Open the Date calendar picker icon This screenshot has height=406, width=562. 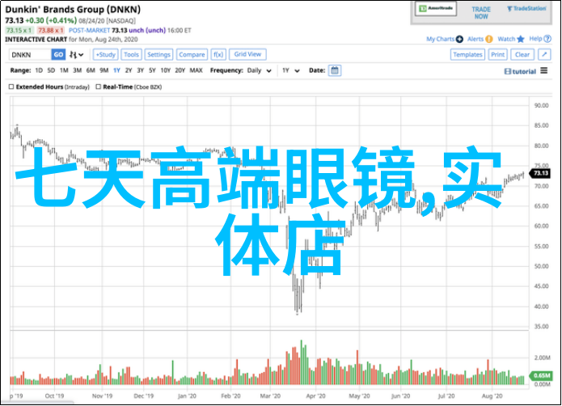pos(335,70)
